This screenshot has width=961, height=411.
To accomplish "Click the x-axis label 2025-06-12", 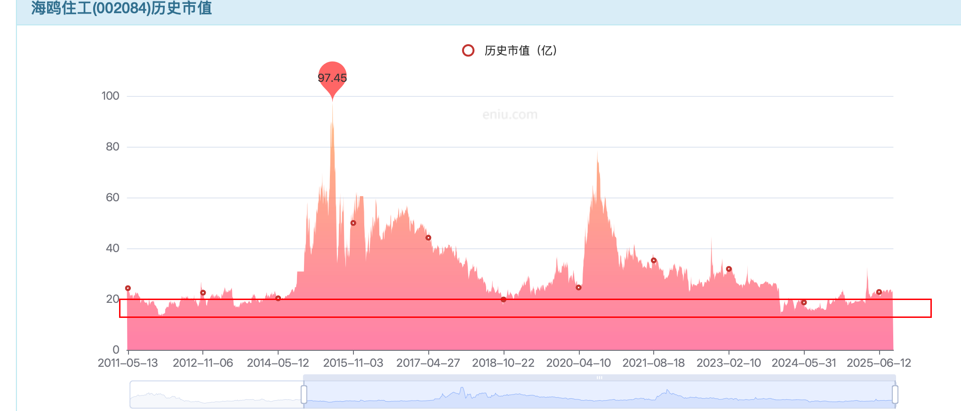I will pyautogui.click(x=879, y=363).
